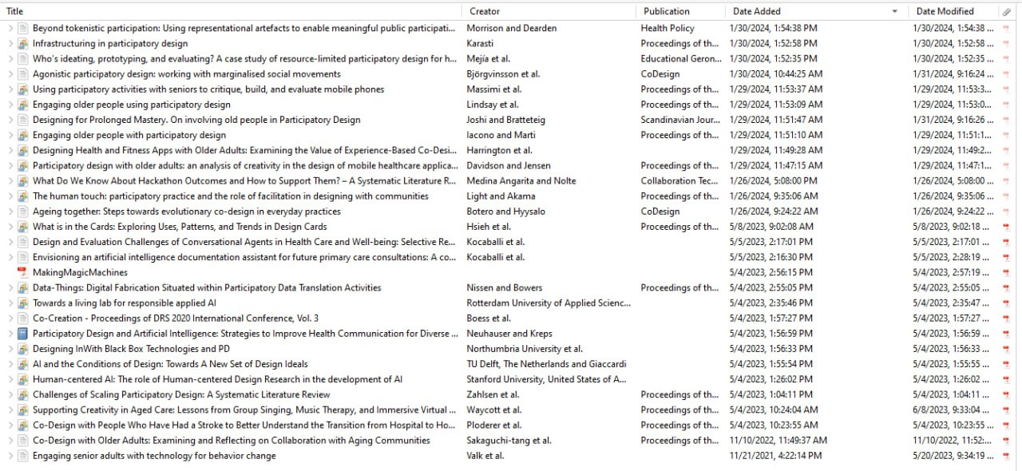This screenshot has width=1022, height=471.
Task: Click the icon for 'AI and the Conditions of Design'
Action: click(23, 364)
